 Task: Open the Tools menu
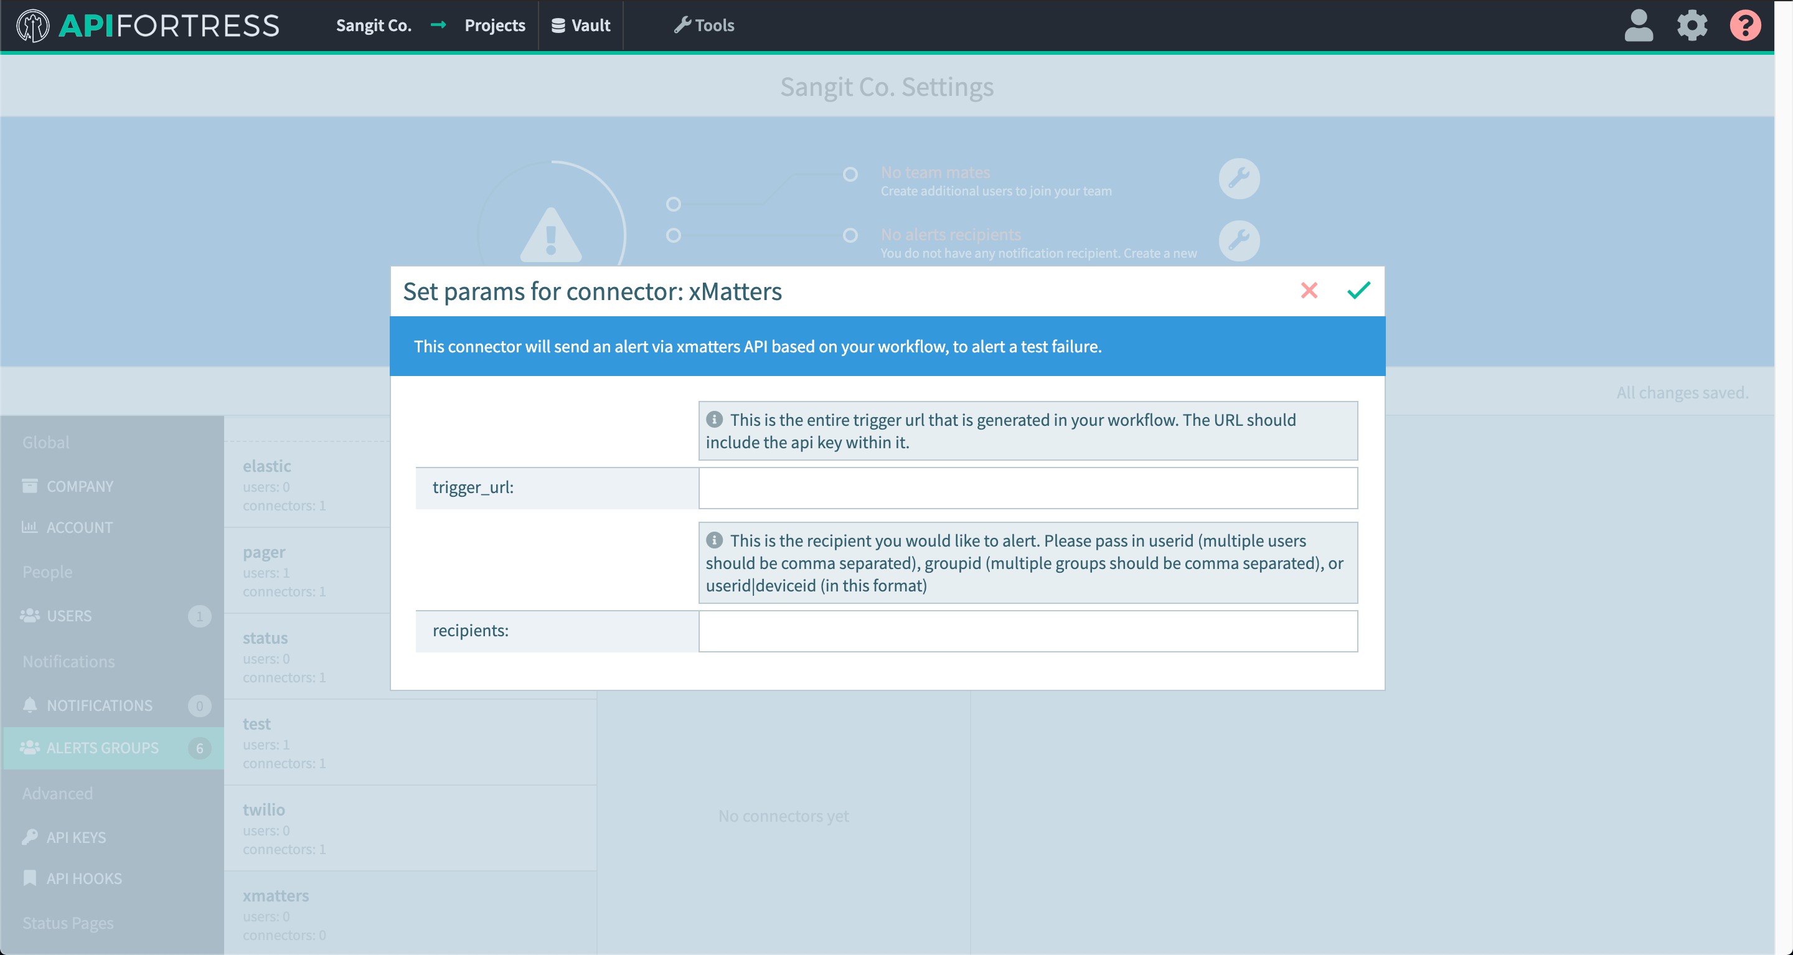[x=704, y=25]
